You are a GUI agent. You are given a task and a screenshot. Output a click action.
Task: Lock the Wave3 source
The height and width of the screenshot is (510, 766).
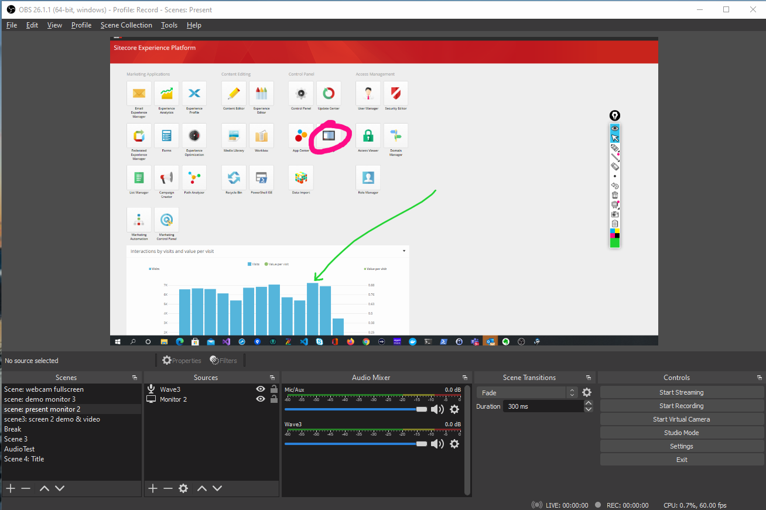point(273,389)
